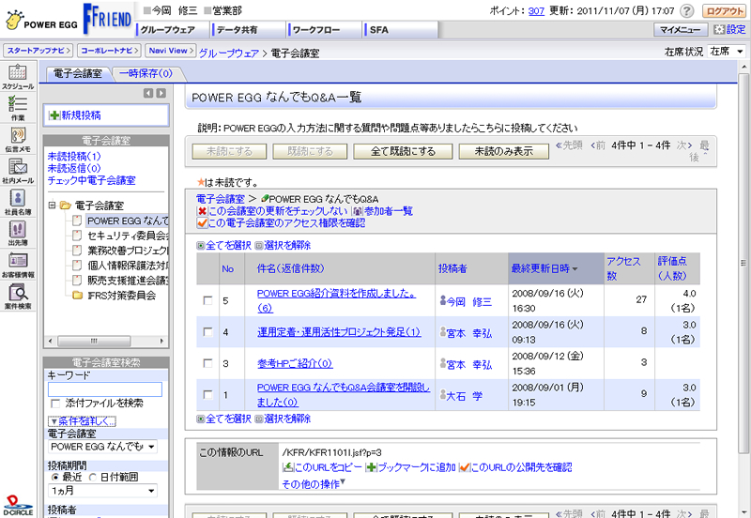Open post POWER EGG紹介資料を作成しました
Screen dimensions: 751x518
coord(336,300)
